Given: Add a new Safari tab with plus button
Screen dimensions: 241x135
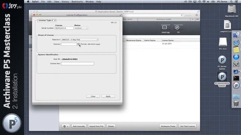Looking at the screenshot, I should [x=192, y=19].
